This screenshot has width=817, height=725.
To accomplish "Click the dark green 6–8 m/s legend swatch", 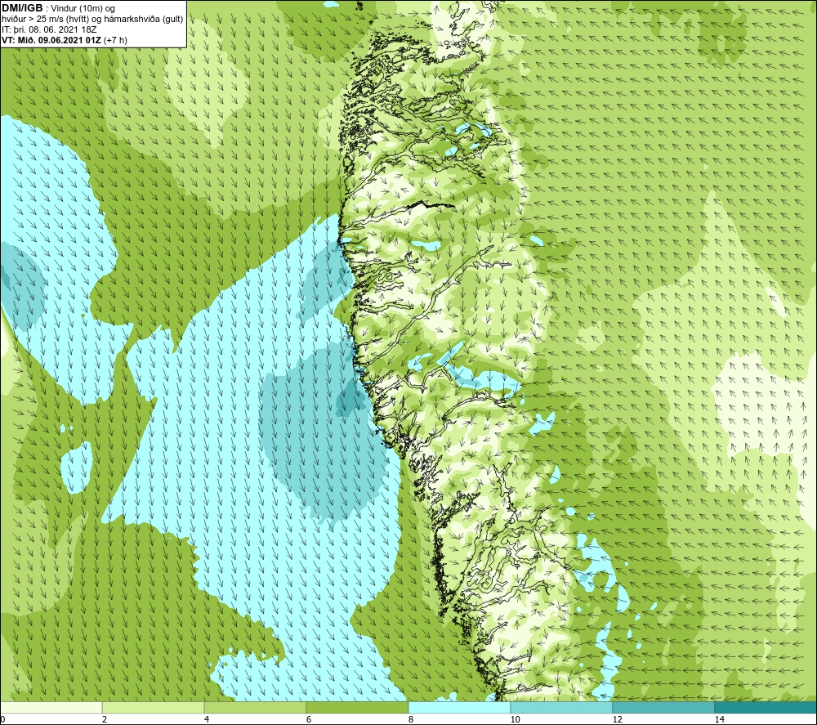I will [x=358, y=707].
